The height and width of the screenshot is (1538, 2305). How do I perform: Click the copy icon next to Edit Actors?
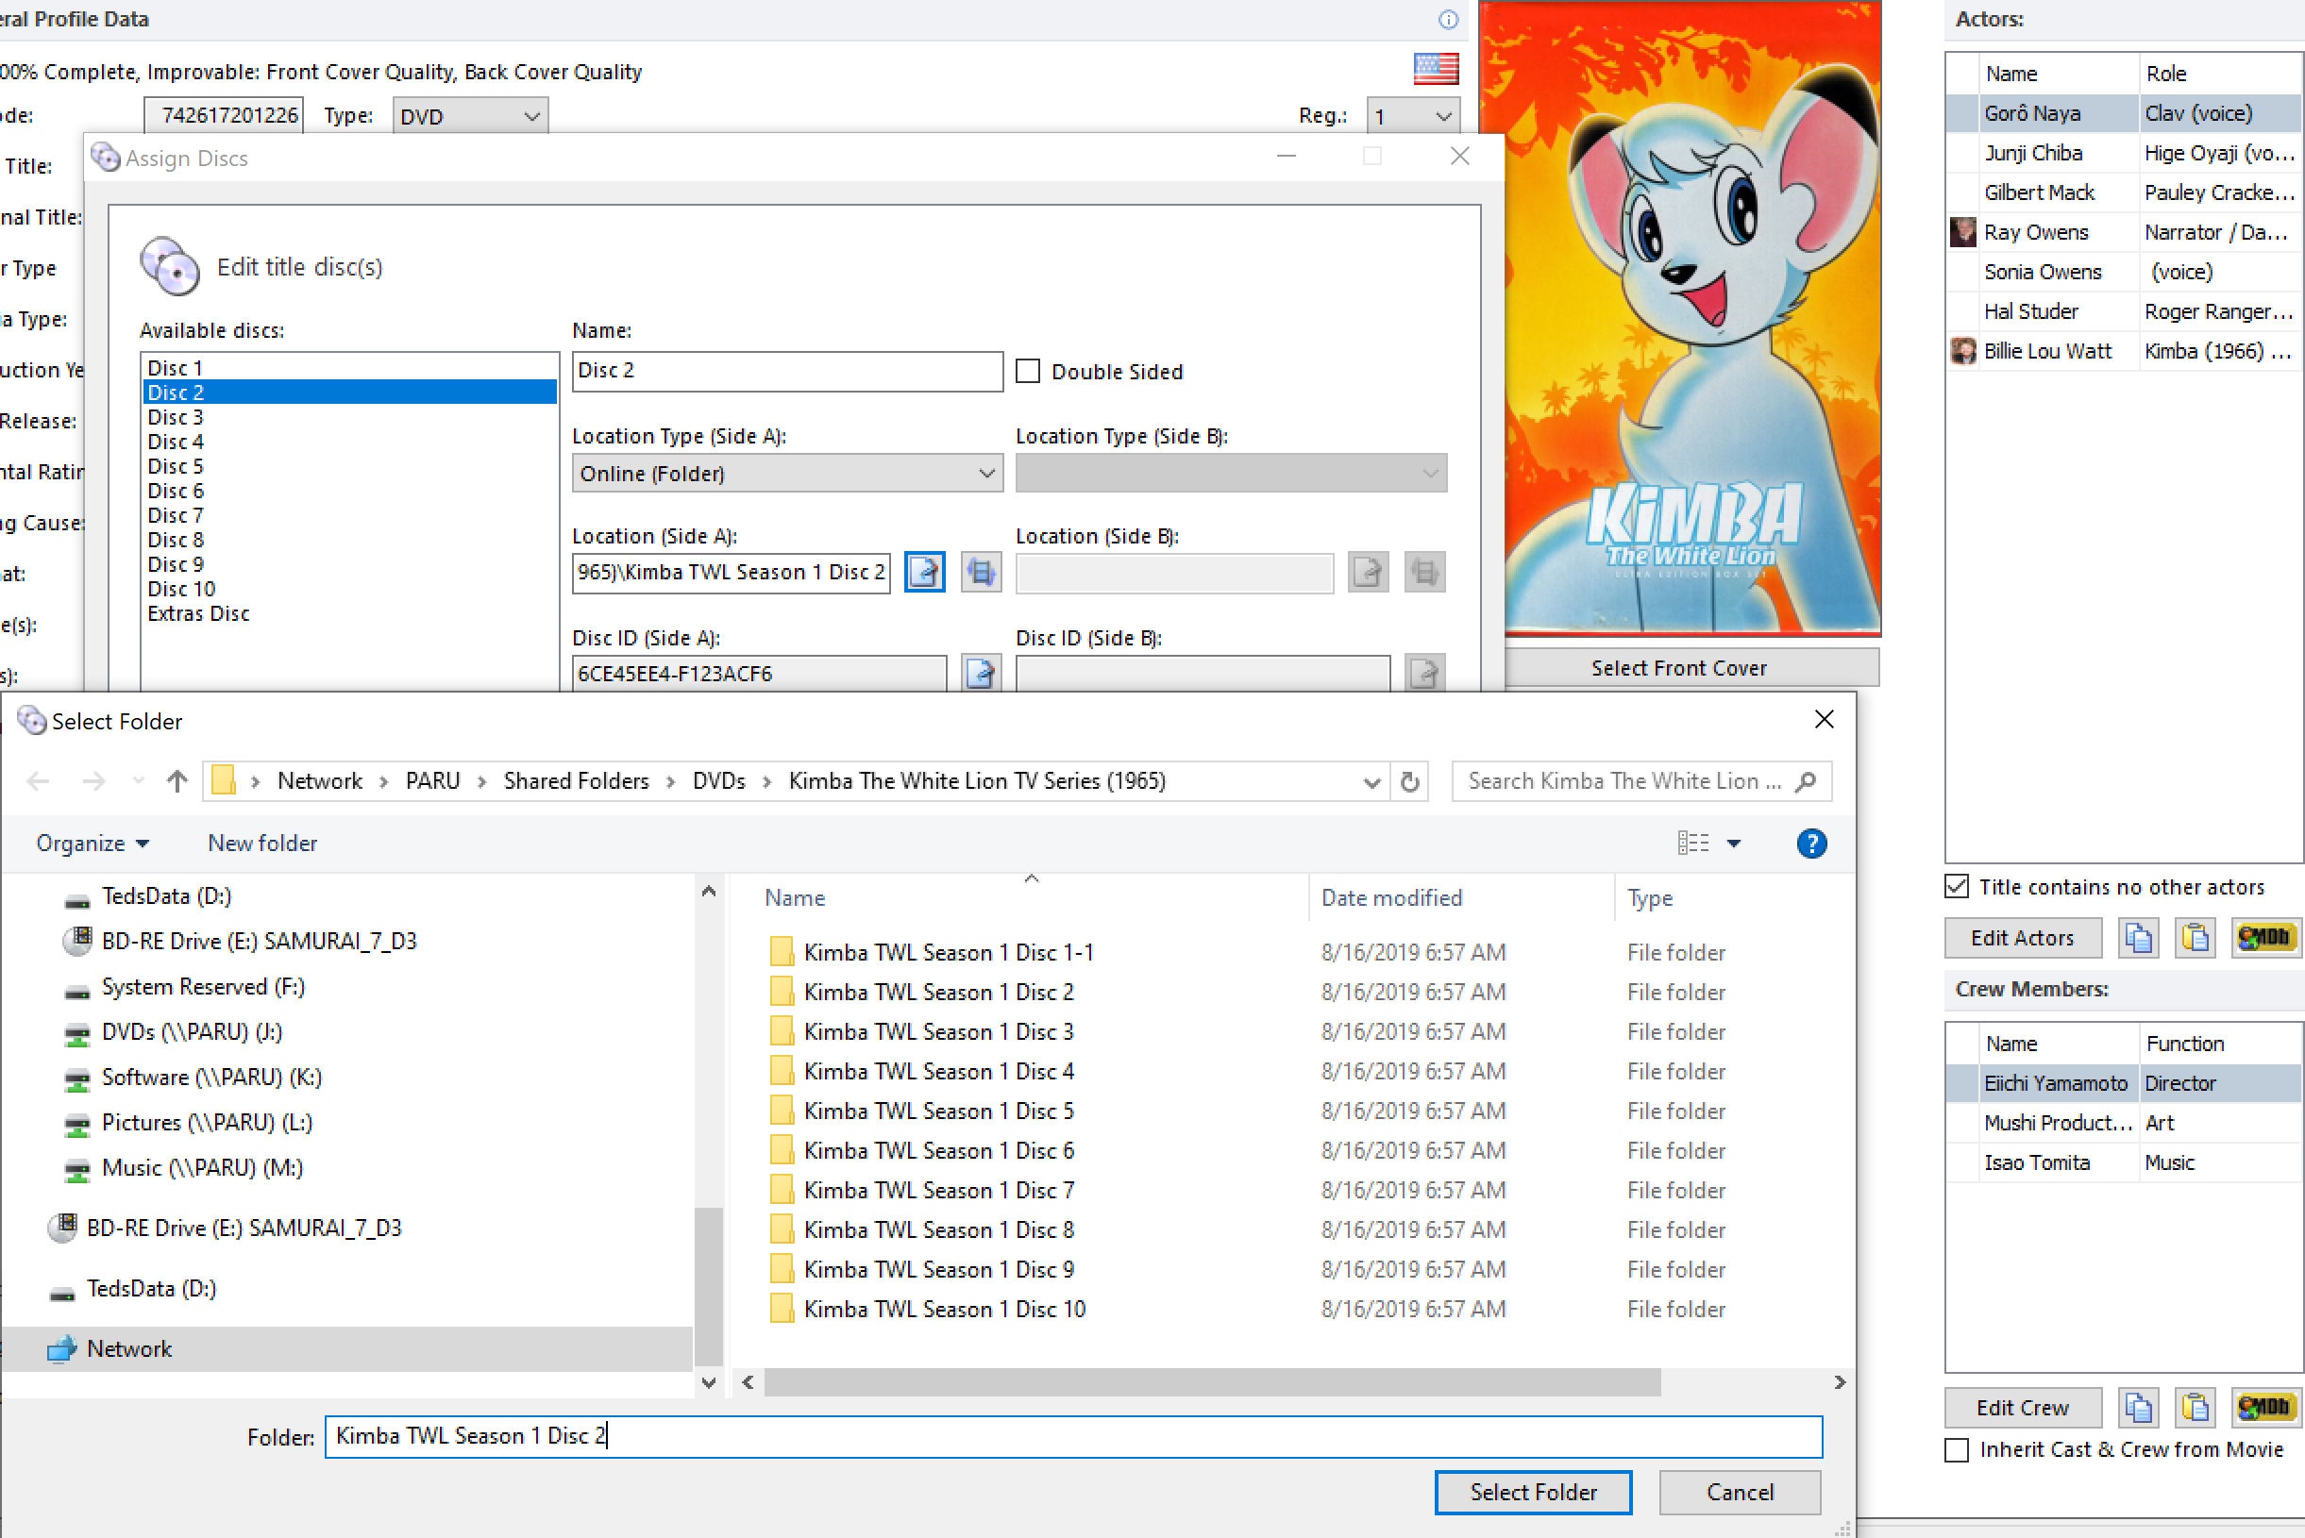pyautogui.click(x=2137, y=938)
